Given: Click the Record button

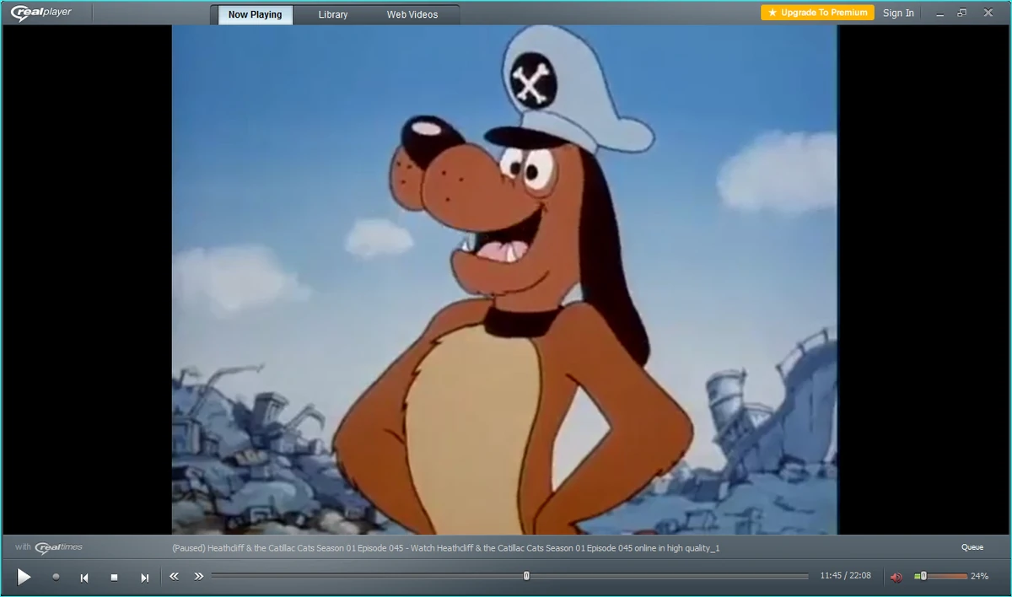Looking at the screenshot, I should 56,577.
